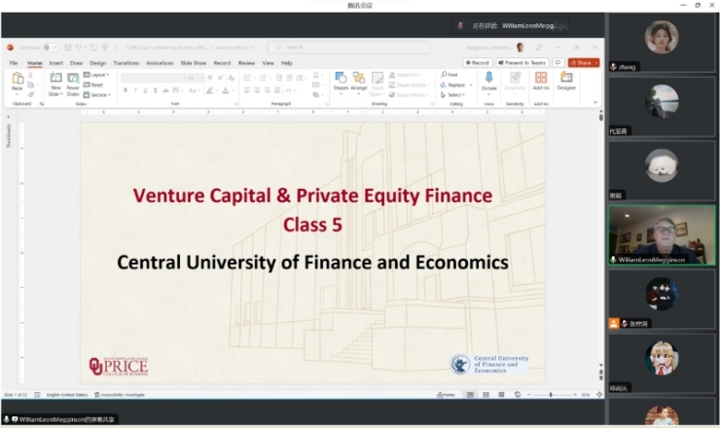Switch to Normal view in status bar
Screen dimensions: 720x429
point(471,394)
